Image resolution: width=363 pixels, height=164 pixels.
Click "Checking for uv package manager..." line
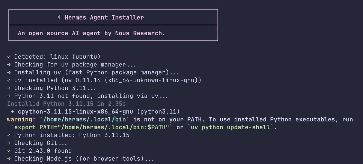75,65
